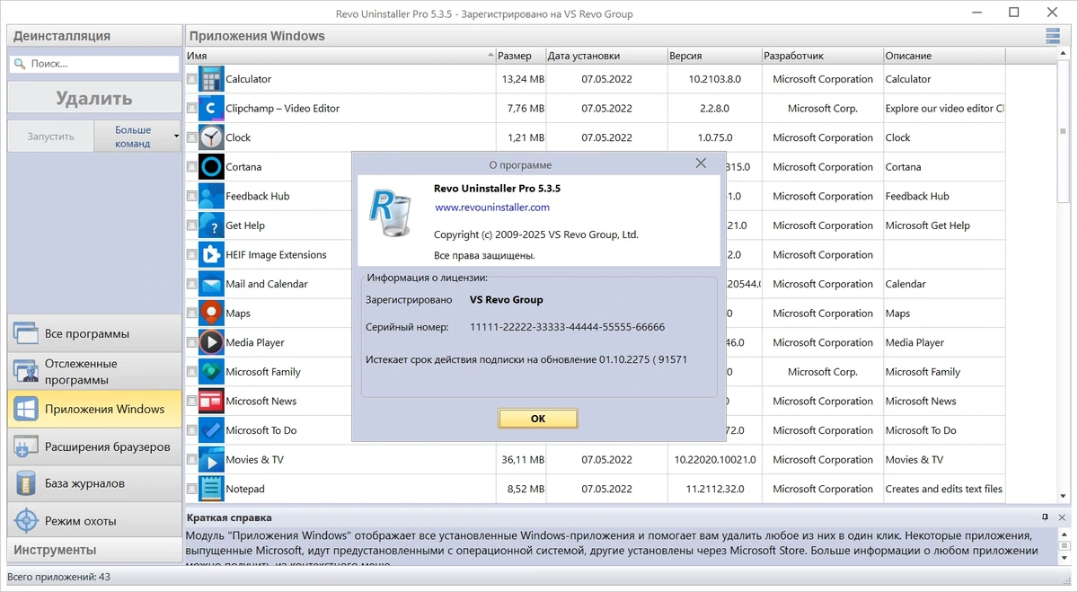Viewport: 1078px width, 592px height.
Task: Open the База журналов module
Action: pos(94,483)
